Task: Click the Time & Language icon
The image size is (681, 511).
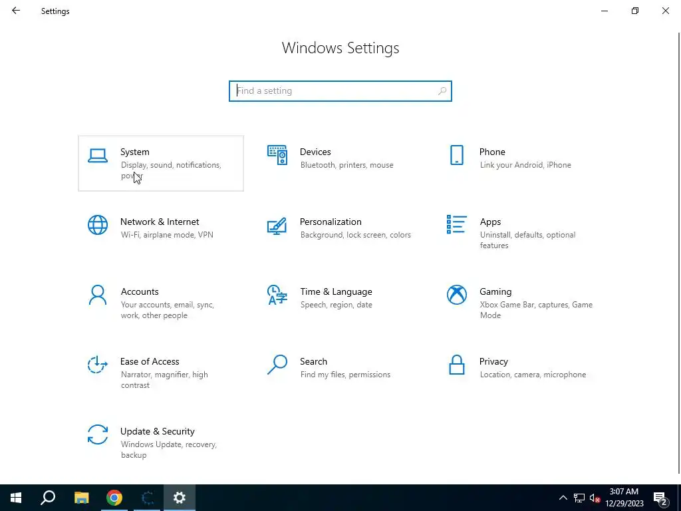Action: coord(277,295)
